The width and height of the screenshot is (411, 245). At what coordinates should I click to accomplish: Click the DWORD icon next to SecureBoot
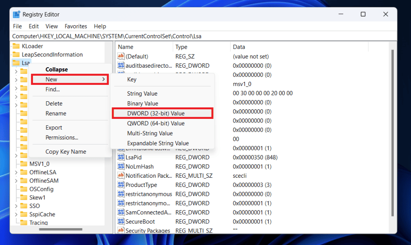click(x=121, y=221)
